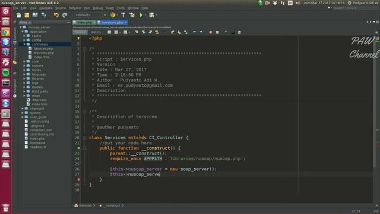
Task: Open the dropdown arrow beside Run Project
Action: pyautogui.click(x=145, y=15)
